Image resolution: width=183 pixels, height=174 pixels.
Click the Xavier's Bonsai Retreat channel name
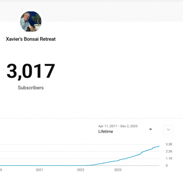[x=31, y=39]
